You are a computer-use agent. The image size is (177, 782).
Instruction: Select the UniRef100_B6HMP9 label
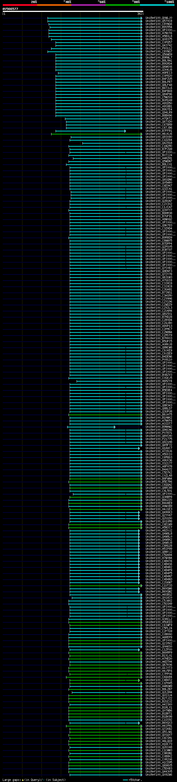[159, 653]
